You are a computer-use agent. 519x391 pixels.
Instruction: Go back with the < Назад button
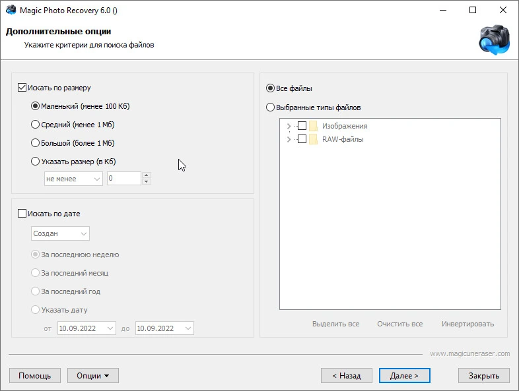[347, 376]
